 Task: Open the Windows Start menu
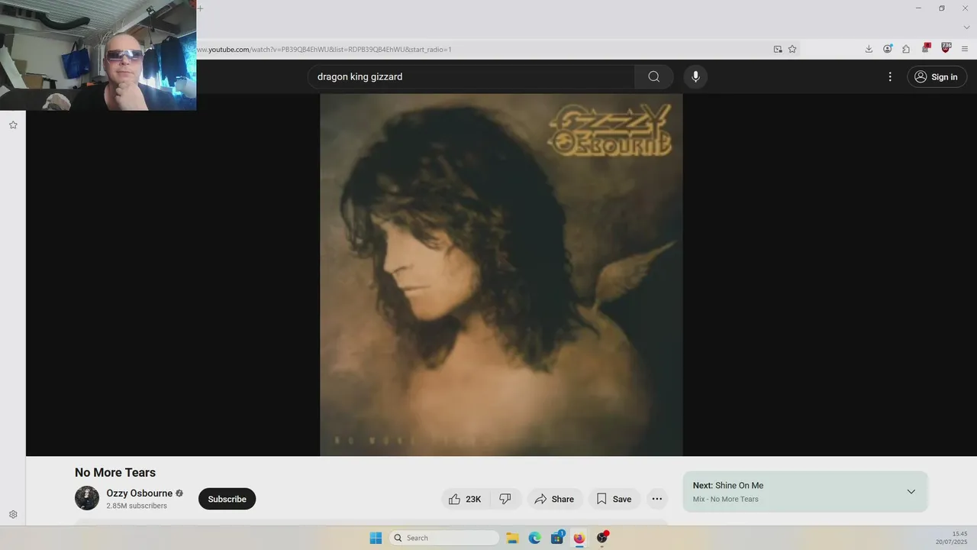(x=376, y=538)
